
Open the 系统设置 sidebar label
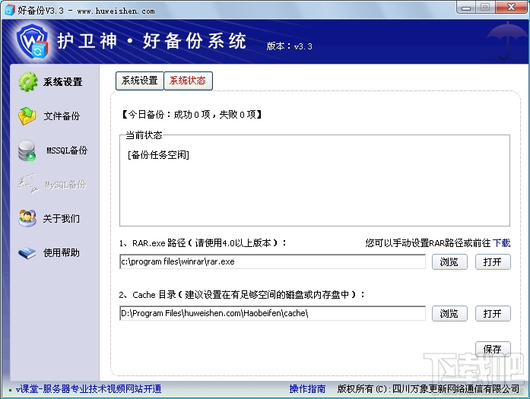63,82
